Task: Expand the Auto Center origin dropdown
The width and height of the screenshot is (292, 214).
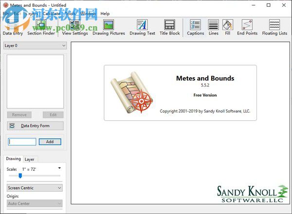Action: [35, 203]
